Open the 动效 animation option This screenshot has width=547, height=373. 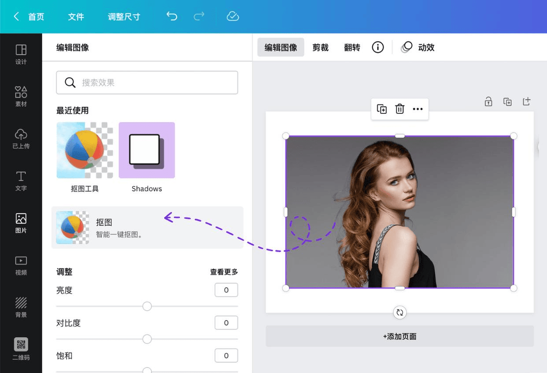[x=418, y=47]
